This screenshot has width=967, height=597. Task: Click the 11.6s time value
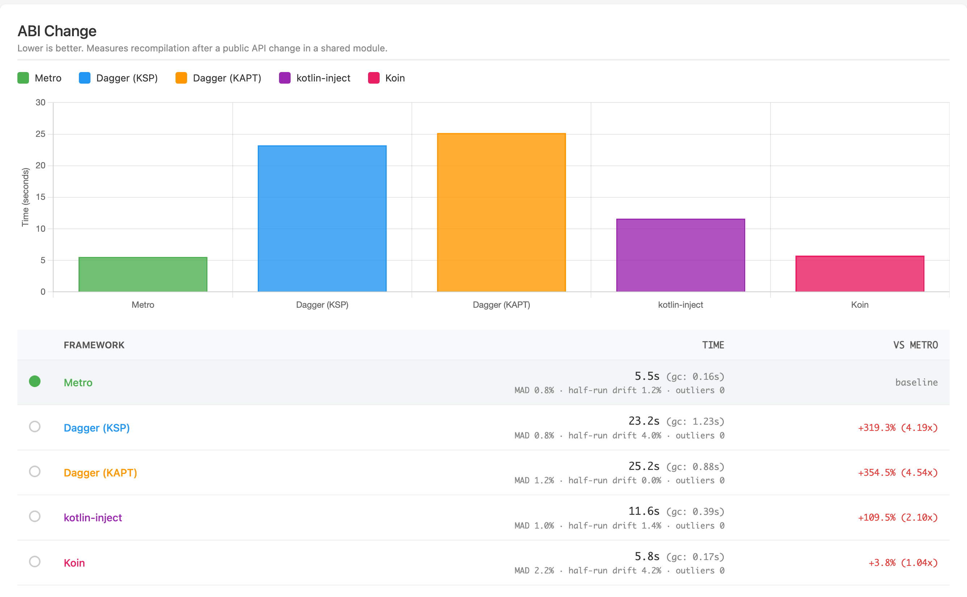click(644, 511)
